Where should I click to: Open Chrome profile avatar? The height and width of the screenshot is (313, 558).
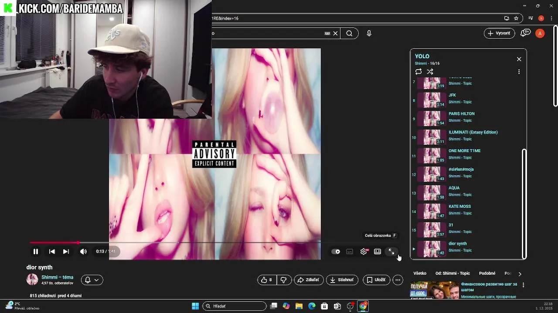pyautogui.click(x=541, y=18)
